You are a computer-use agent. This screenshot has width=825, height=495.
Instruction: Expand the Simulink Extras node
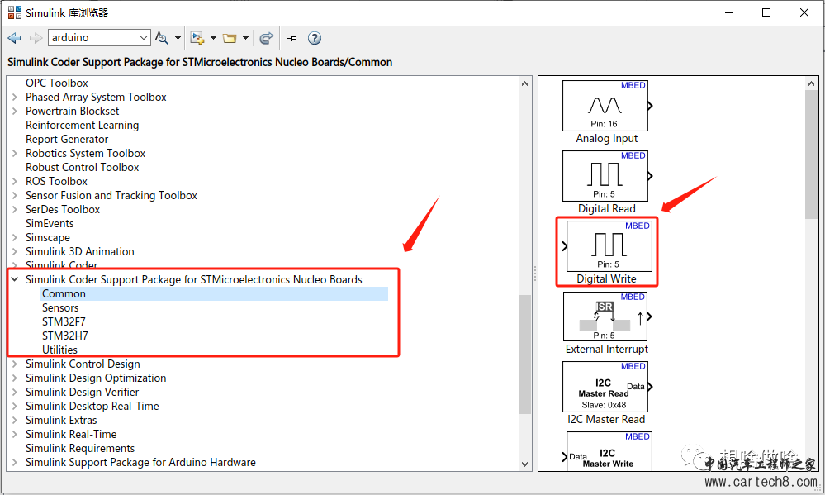point(15,421)
